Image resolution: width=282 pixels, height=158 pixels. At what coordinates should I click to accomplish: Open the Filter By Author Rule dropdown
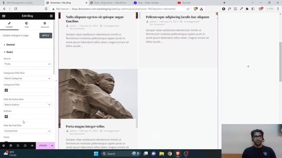tap(27, 104)
